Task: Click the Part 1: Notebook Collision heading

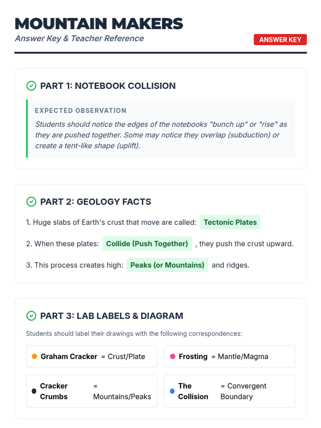Action: 108,86
